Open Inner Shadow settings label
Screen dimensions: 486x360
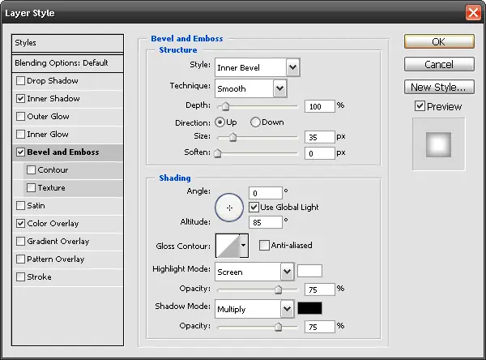coord(53,99)
